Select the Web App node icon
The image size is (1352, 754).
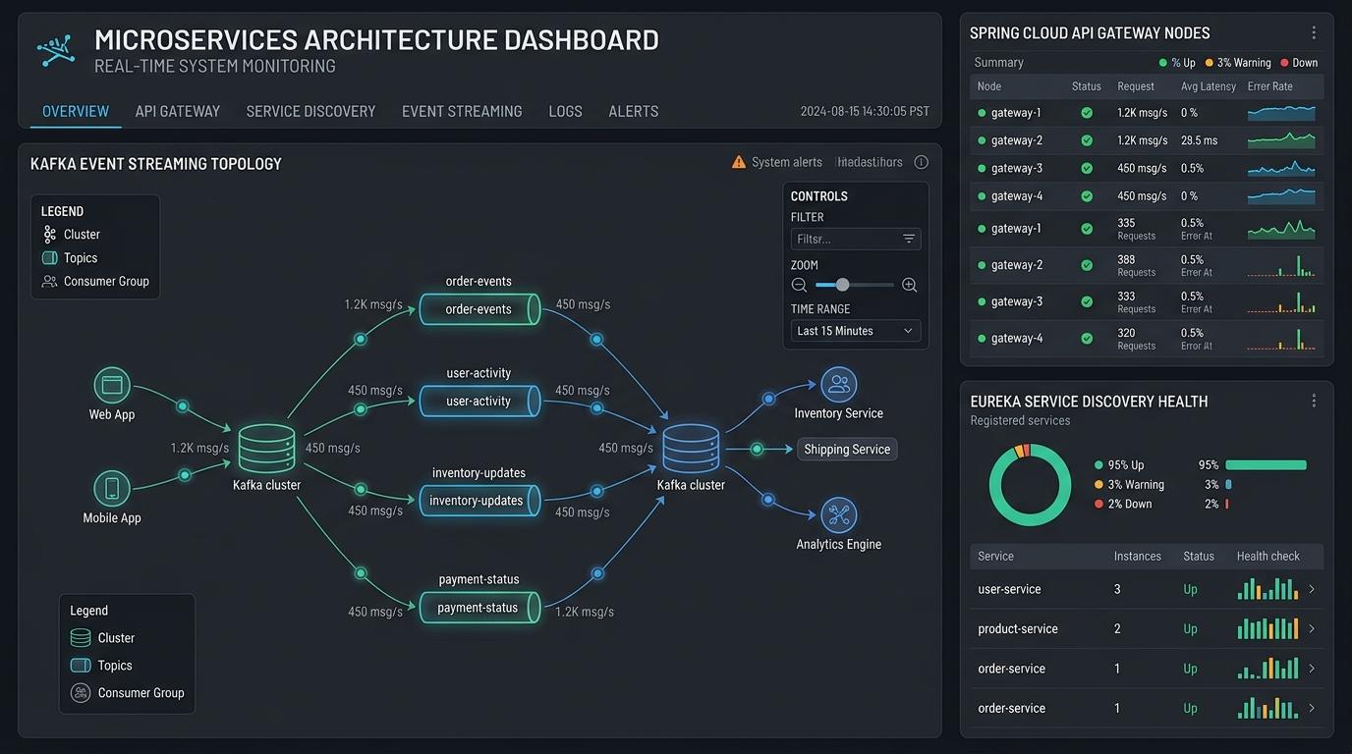pyautogui.click(x=112, y=385)
